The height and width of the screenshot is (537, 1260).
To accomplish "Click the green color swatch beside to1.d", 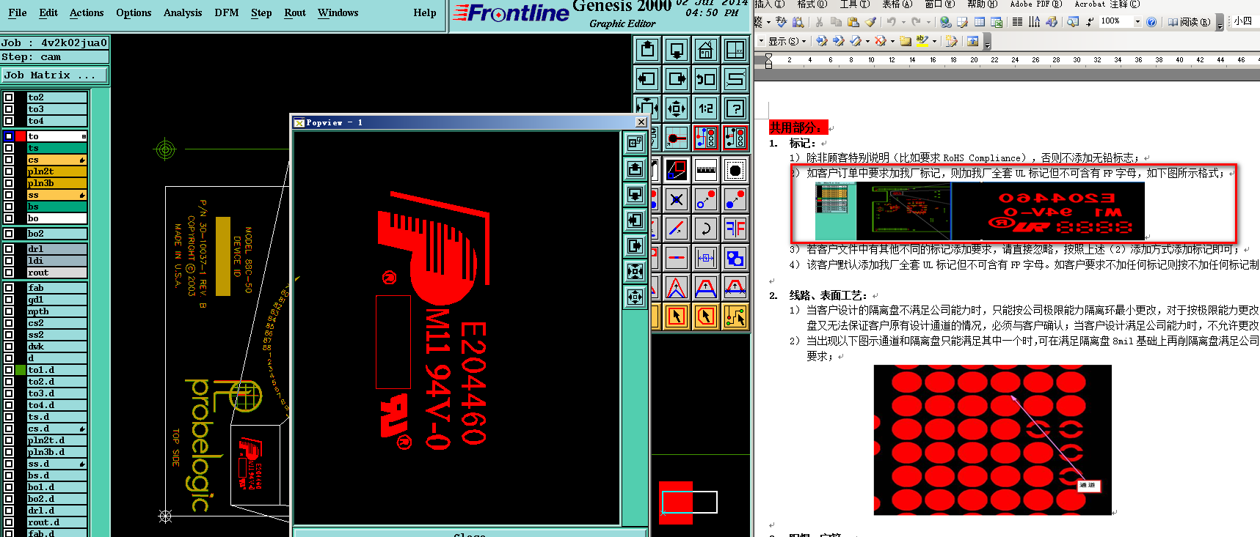I will (21, 370).
